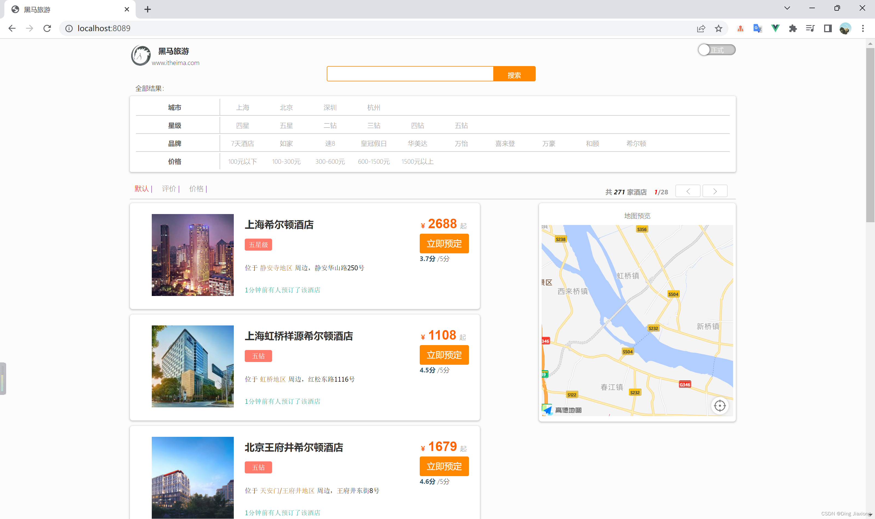Go to next results page arrow
The width and height of the screenshot is (875, 519).
(x=715, y=191)
